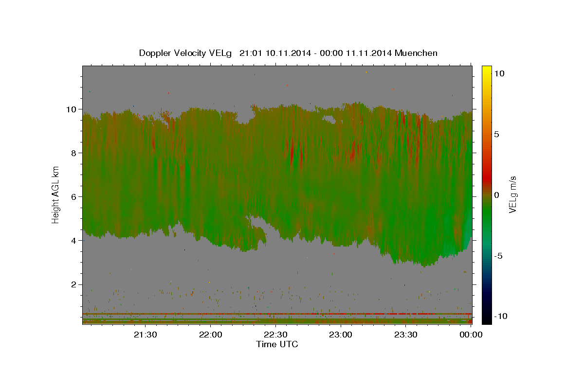The height and width of the screenshot is (389, 584).
Task: Click the height tick label 10
Action: pos(72,109)
